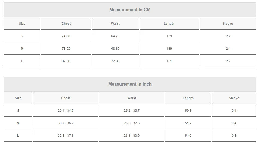Select the sleeve value 23 cell
The image size is (259, 143).
point(228,36)
